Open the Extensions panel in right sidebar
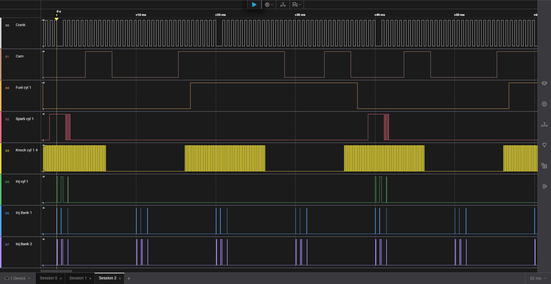 pos(544,166)
